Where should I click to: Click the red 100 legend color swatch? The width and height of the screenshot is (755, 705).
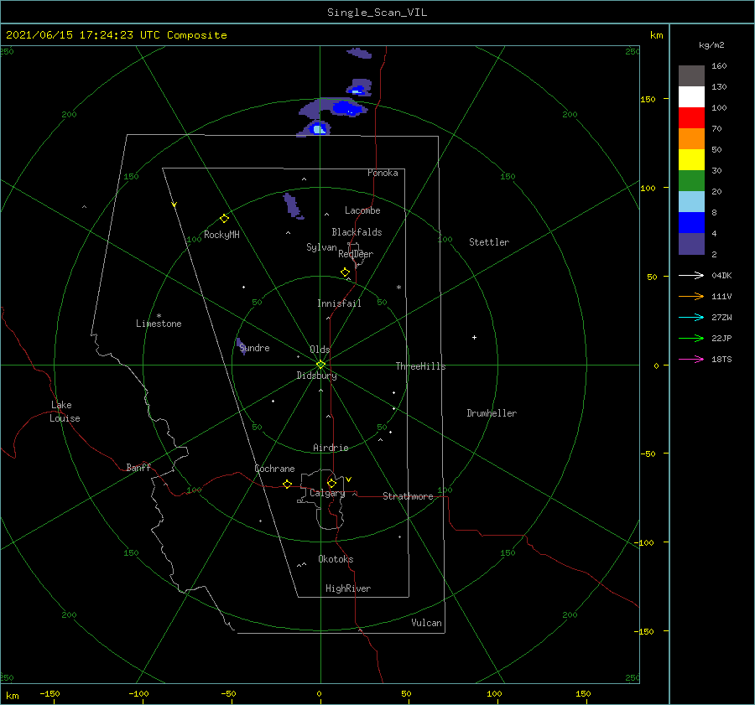click(x=691, y=118)
